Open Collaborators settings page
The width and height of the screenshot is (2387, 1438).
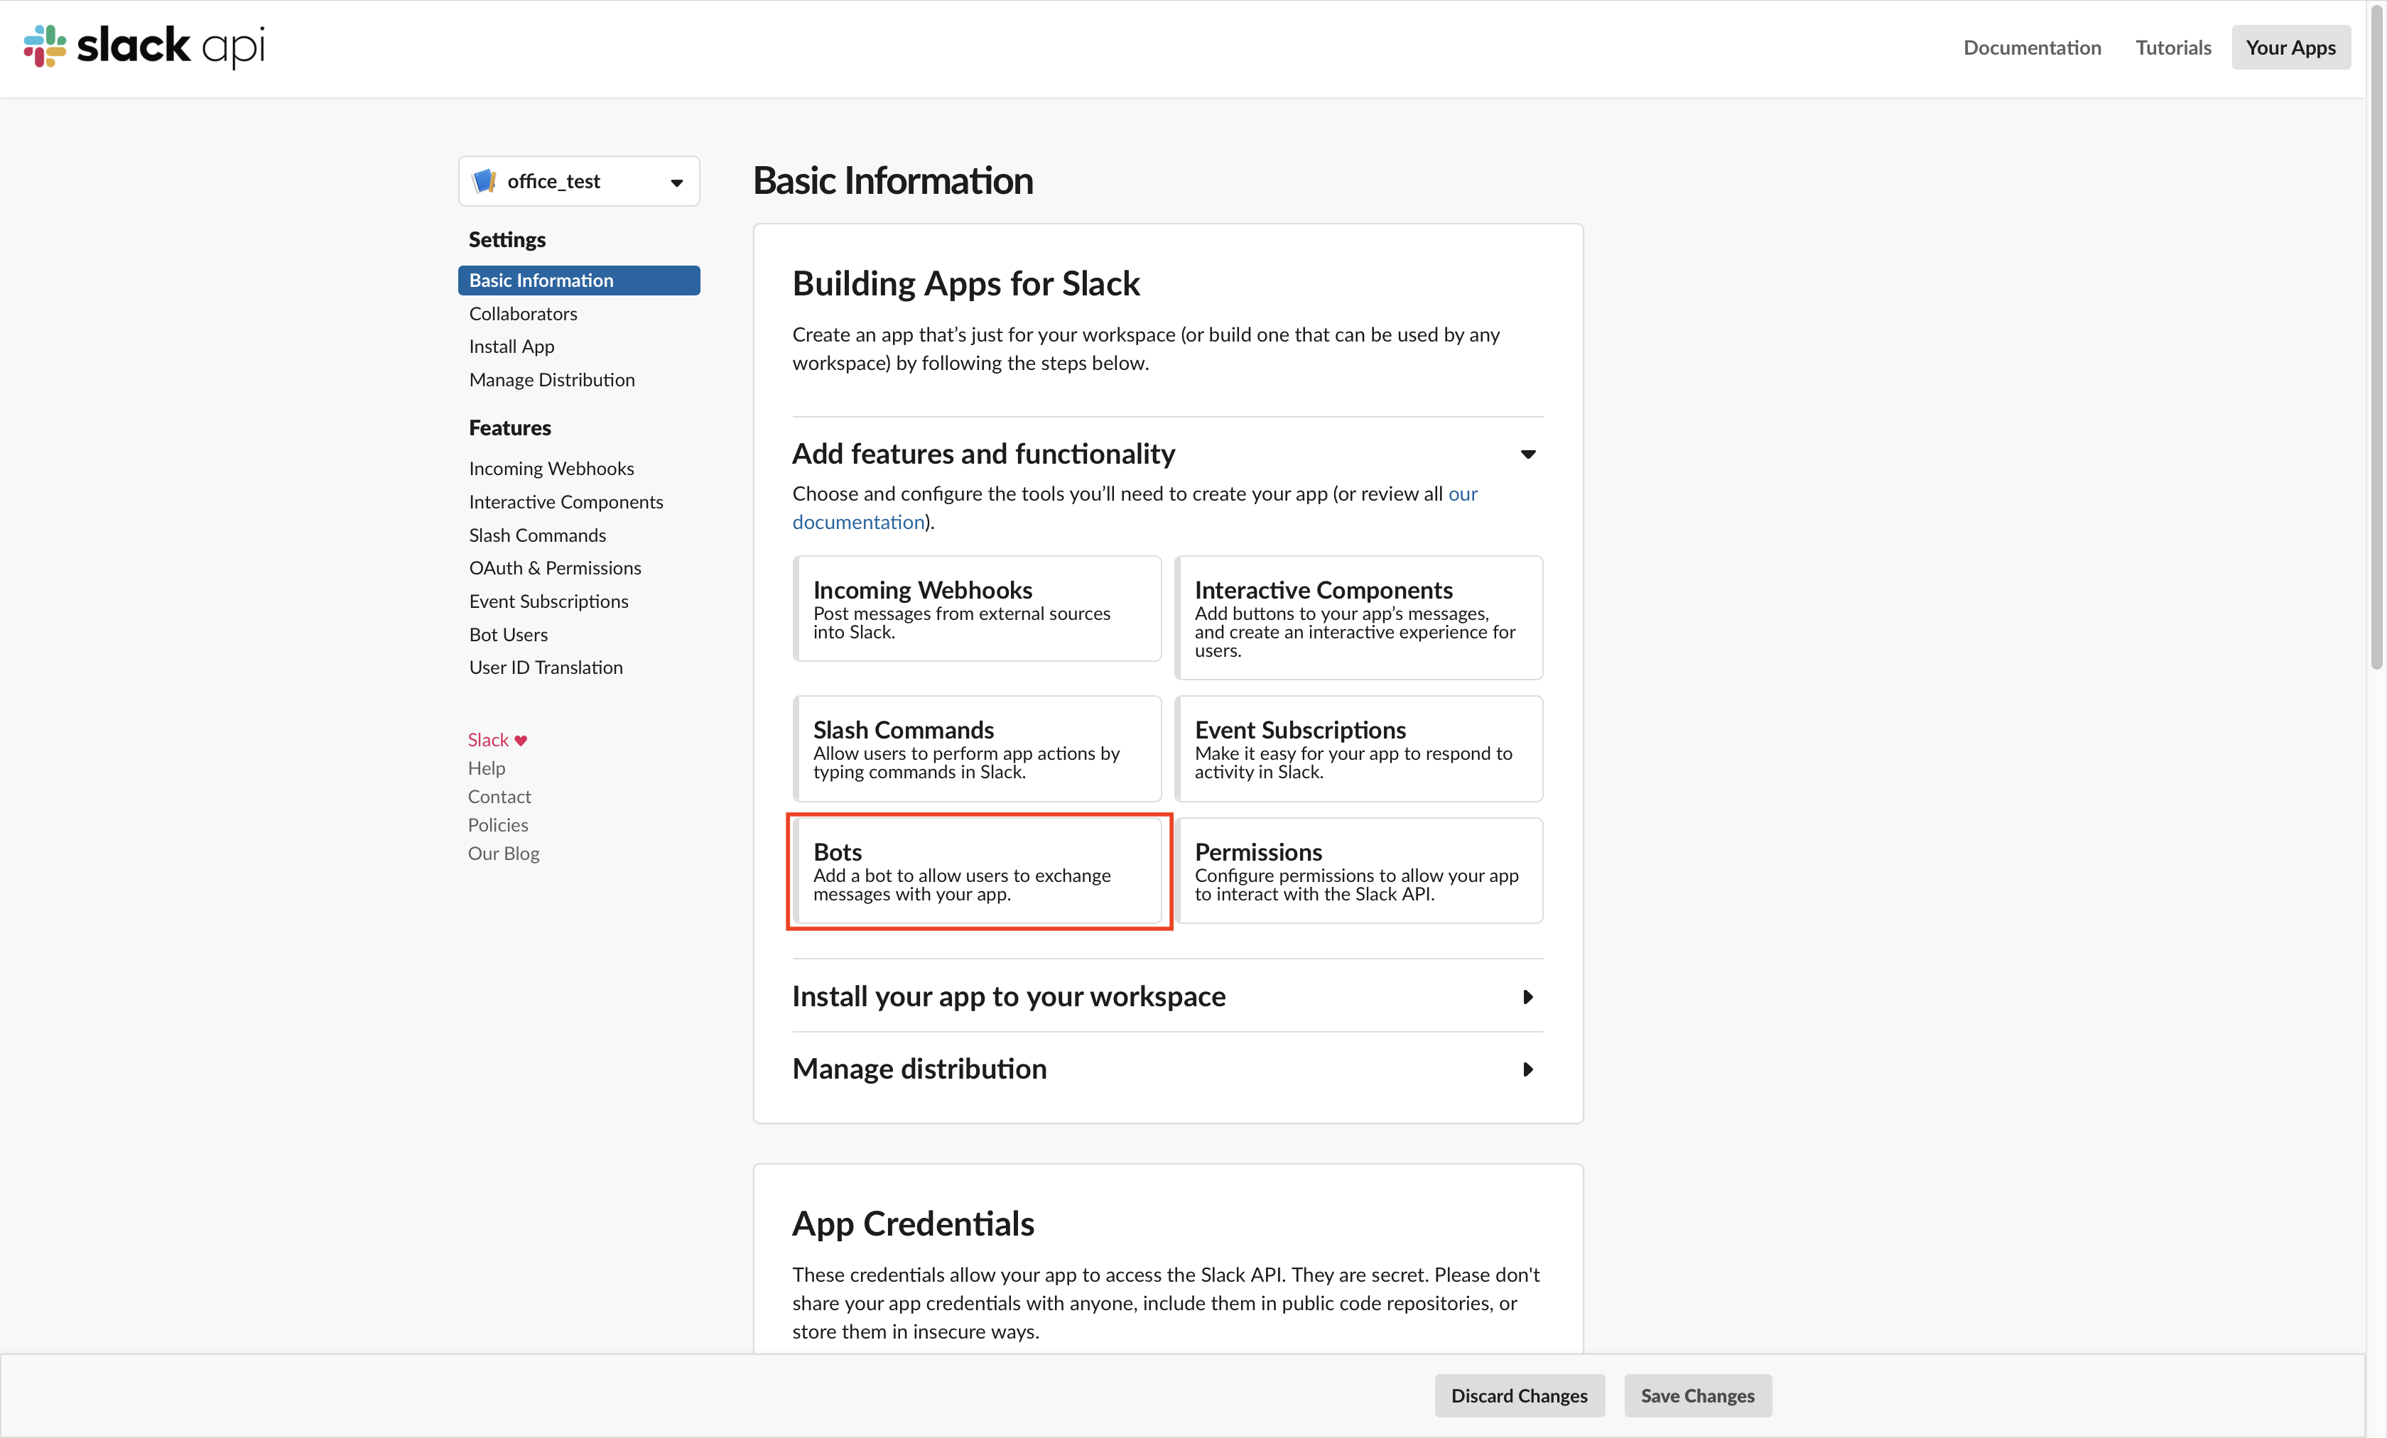click(523, 314)
